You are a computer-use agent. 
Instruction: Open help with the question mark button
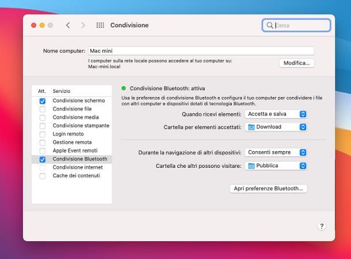coord(322,226)
